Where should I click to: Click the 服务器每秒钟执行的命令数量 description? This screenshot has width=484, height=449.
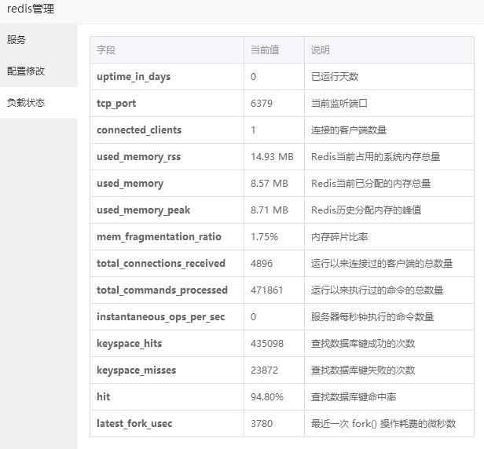point(372,316)
